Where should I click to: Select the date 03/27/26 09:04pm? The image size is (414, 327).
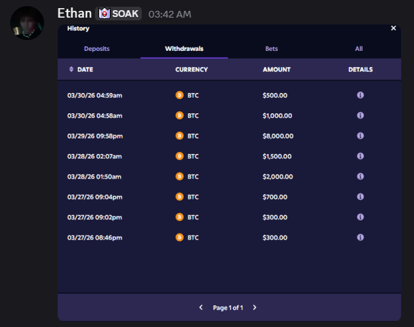point(95,197)
